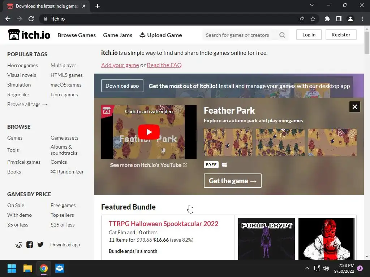The width and height of the screenshot is (370, 277).
Task: Reload the page using the refresh icon
Action: 31,19
